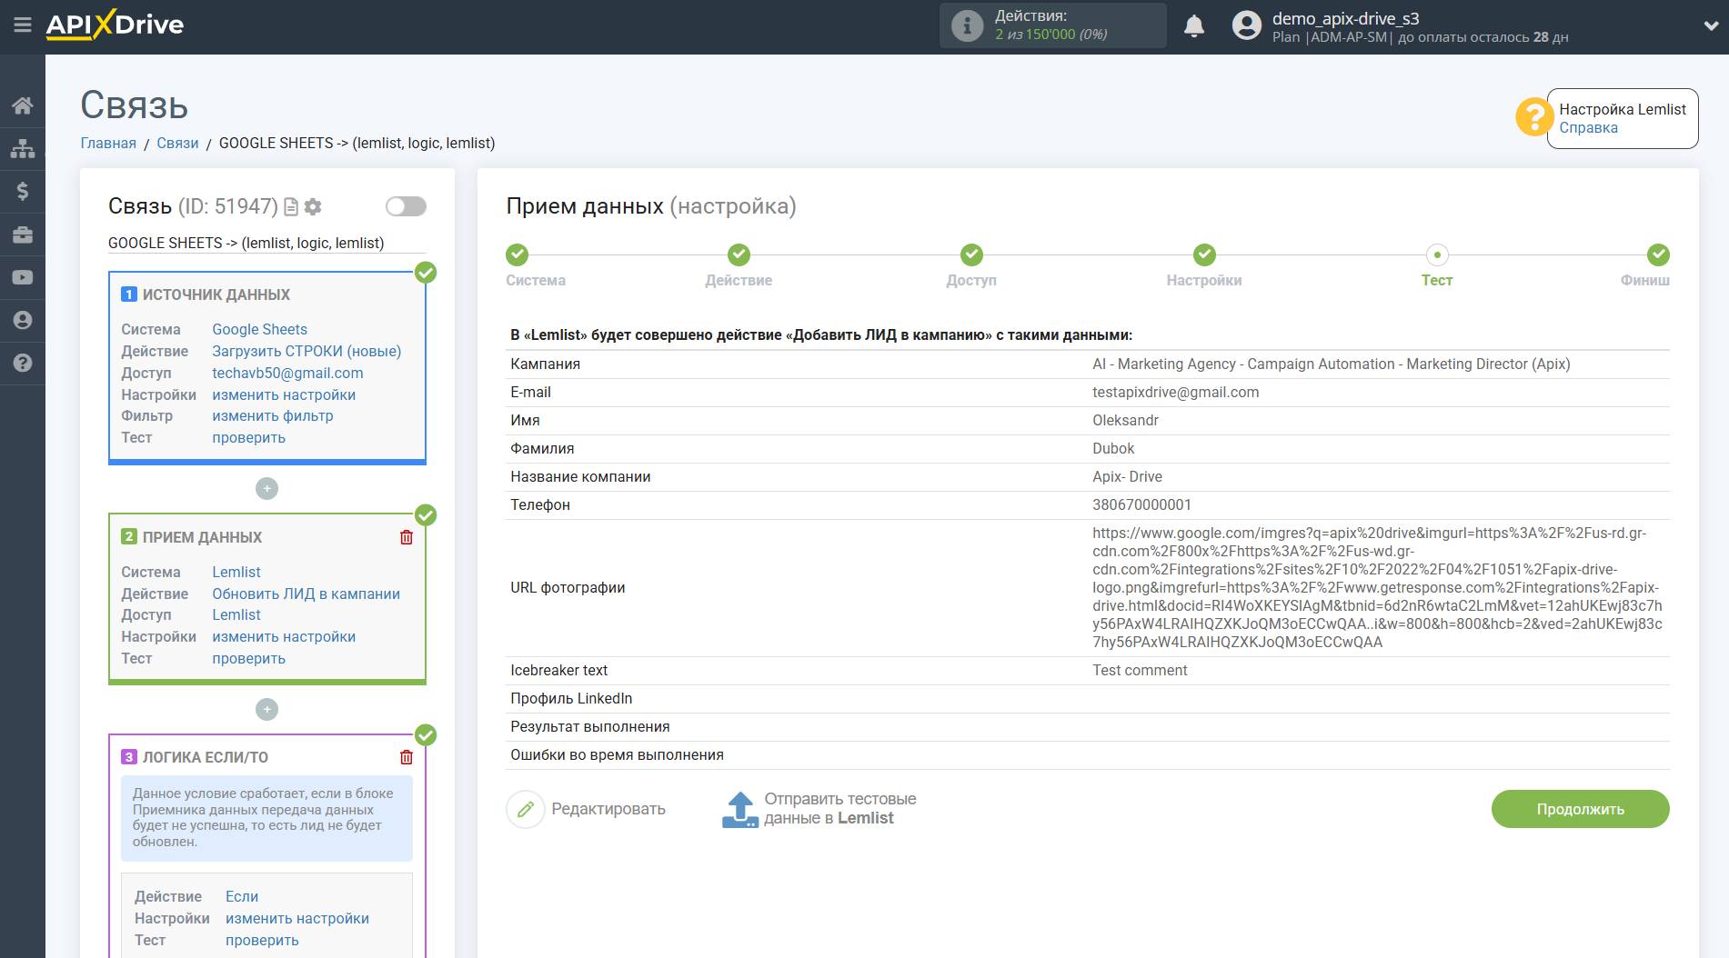Change settings in ПРИЕМ ДАННЫХ block

point(284,636)
